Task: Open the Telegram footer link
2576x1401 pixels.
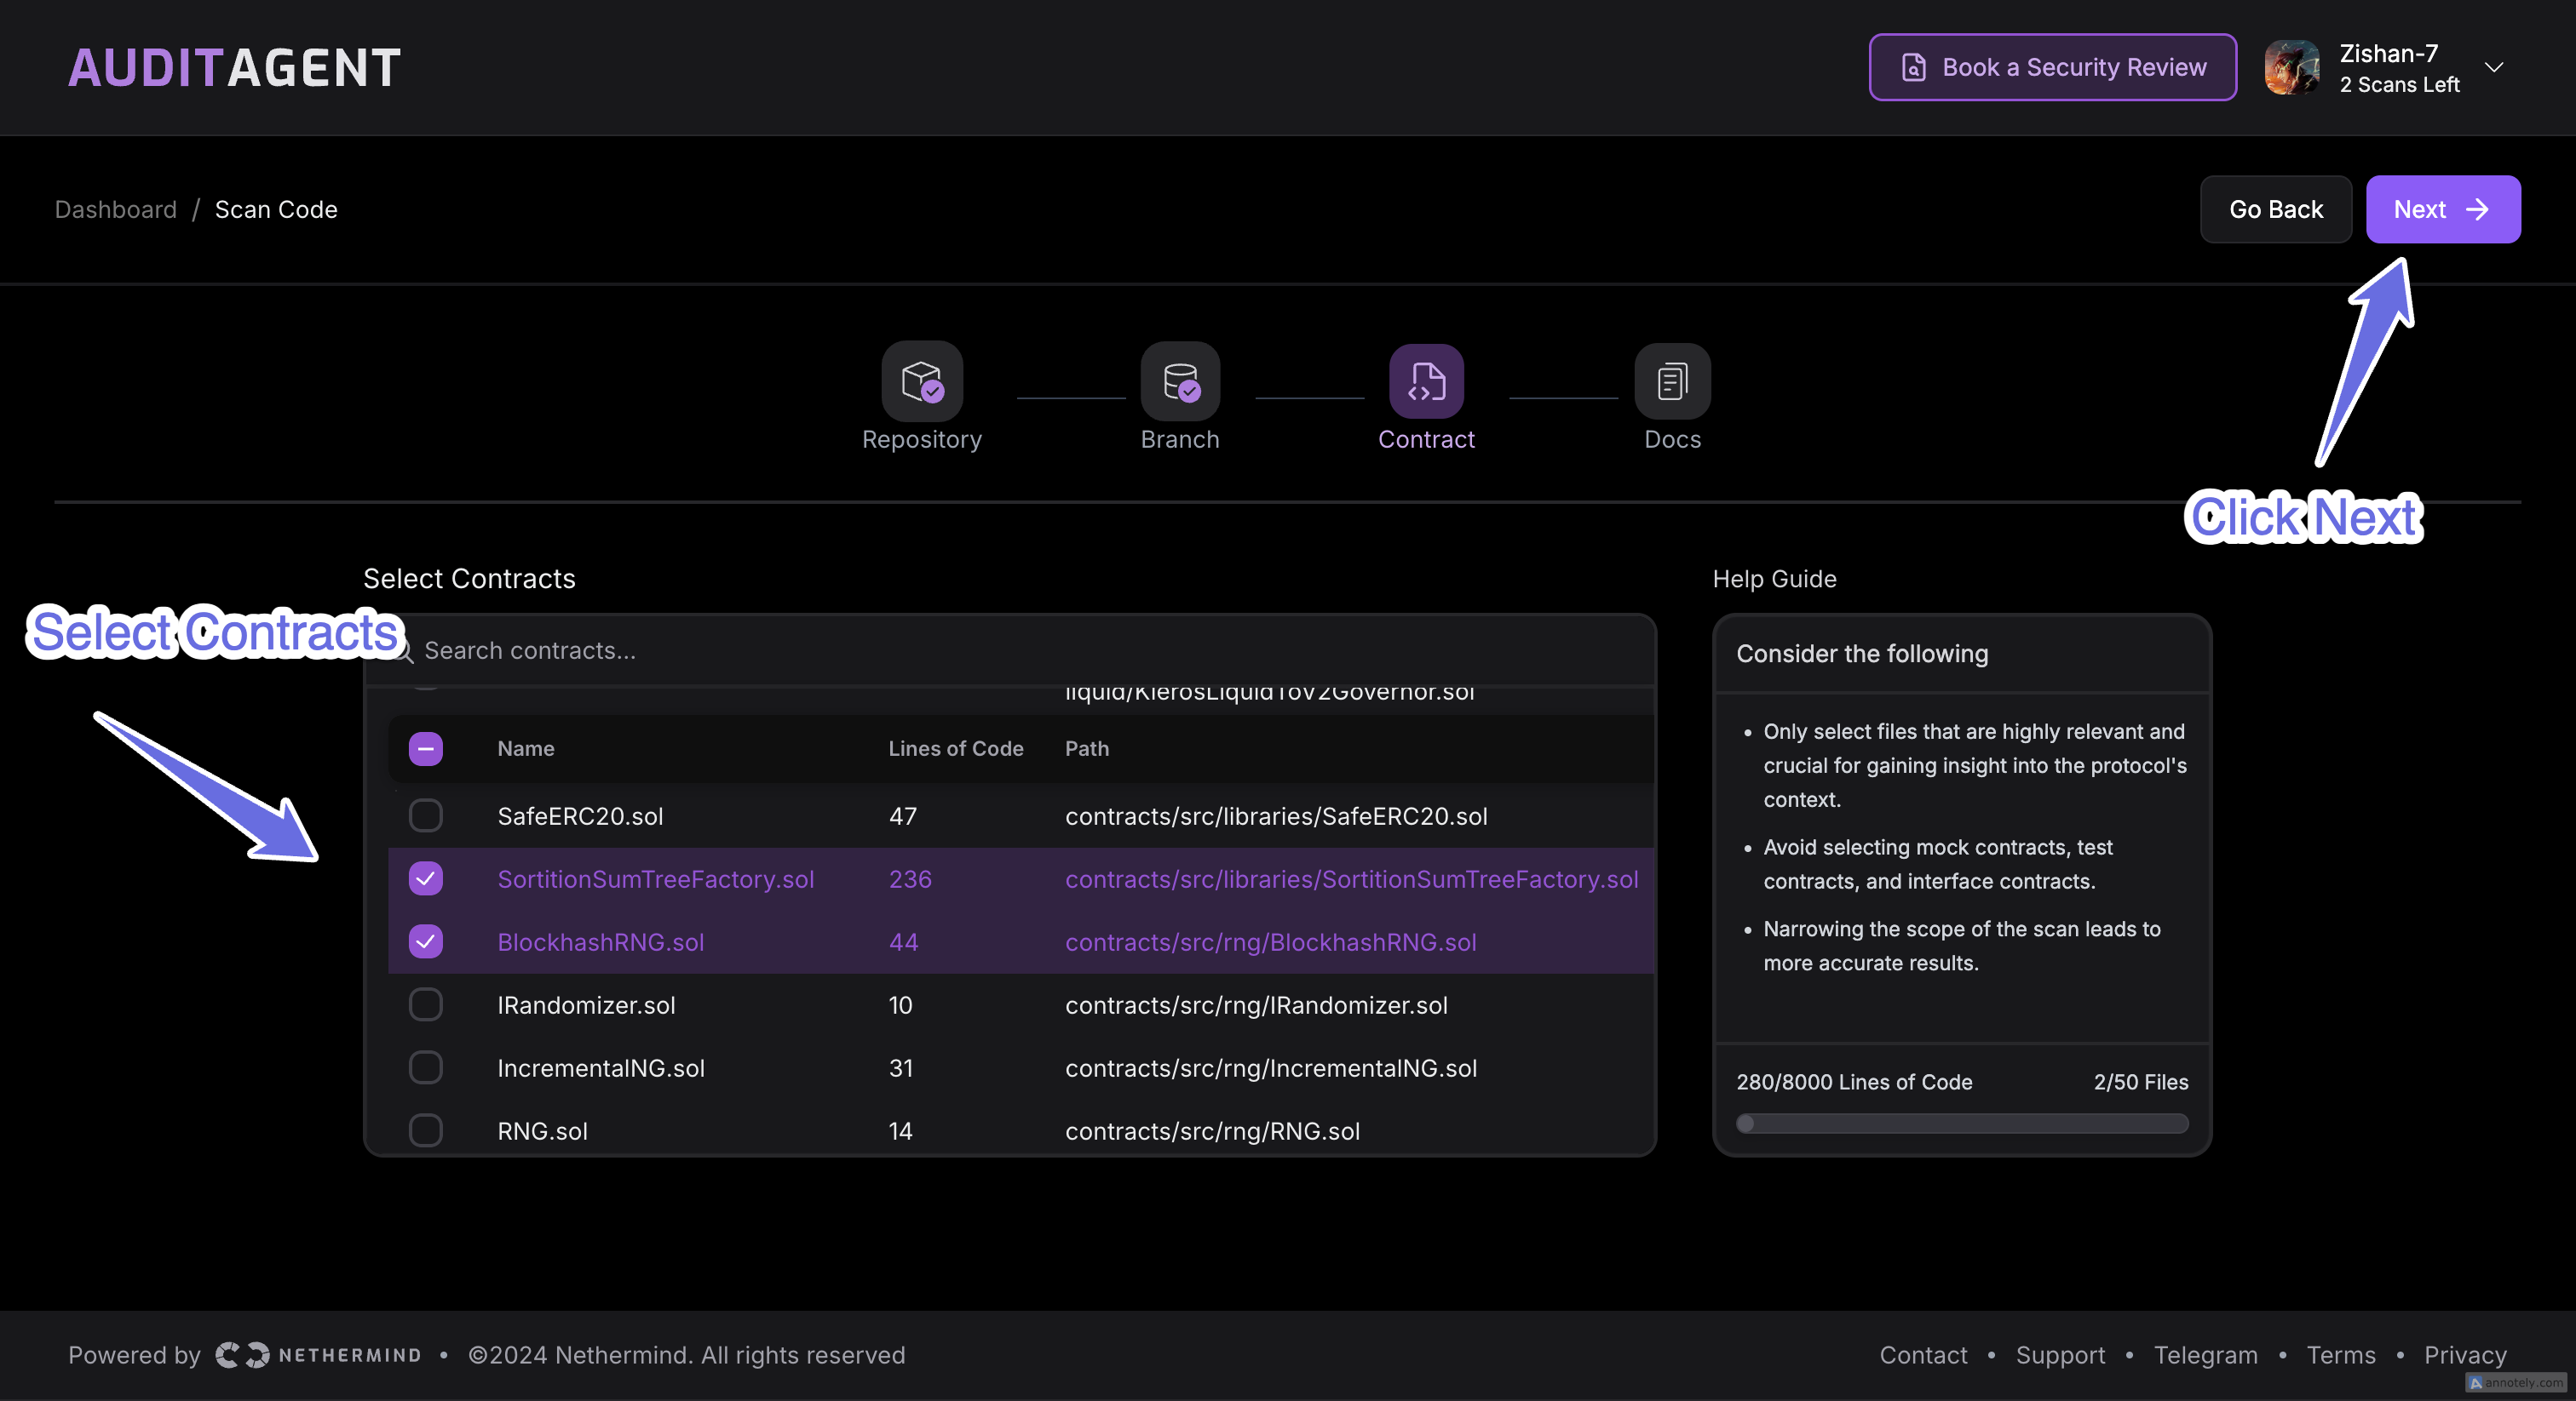Action: coord(2205,1355)
